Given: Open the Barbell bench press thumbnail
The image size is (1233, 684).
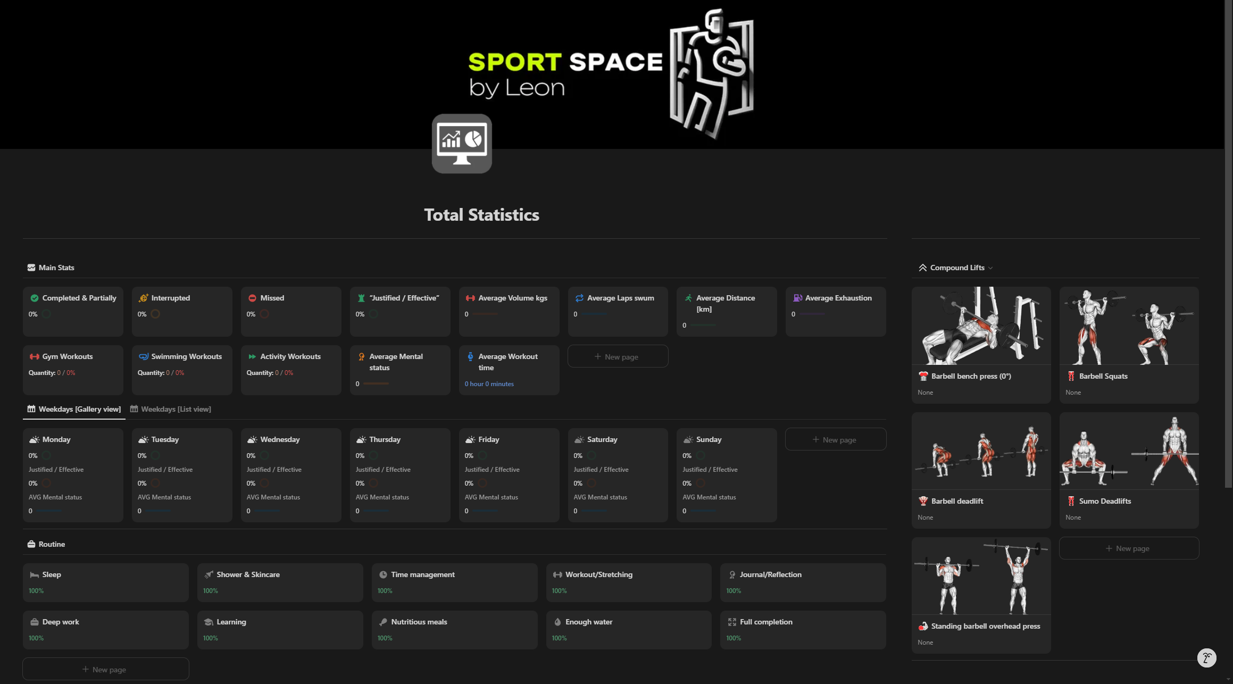Looking at the screenshot, I should point(981,326).
